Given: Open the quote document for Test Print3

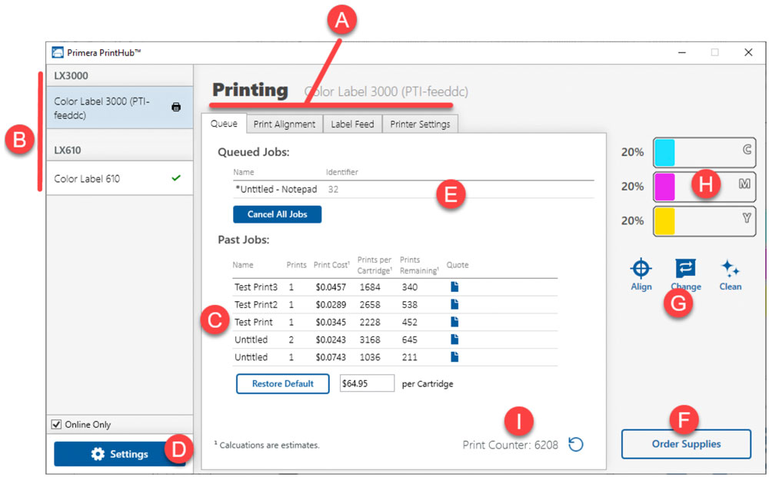Looking at the screenshot, I should (x=454, y=287).
